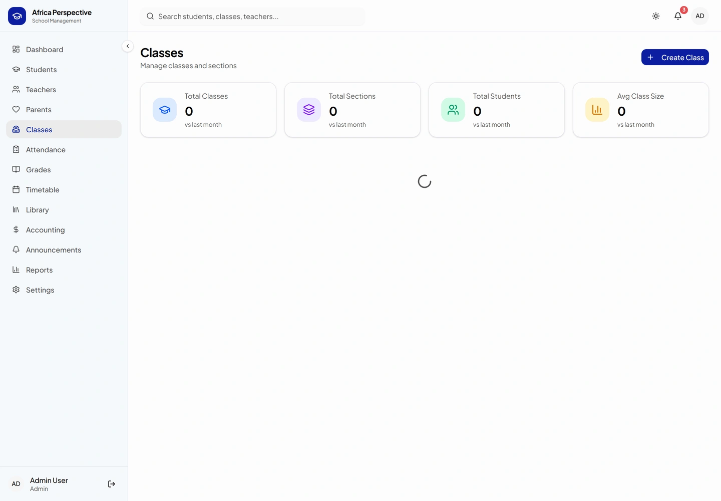The image size is (721, 501).
Task: Log out using the sign-out icon
Action: [x=112, y=484]
